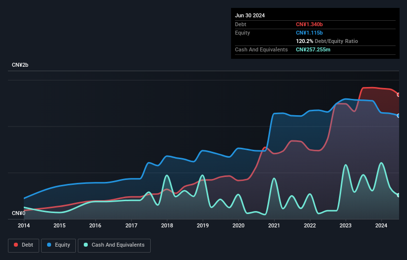The width and height of the screenshot is (407, 260).
Task: Click the red Debt endpoint marker on chart
Action: (399, 95)
